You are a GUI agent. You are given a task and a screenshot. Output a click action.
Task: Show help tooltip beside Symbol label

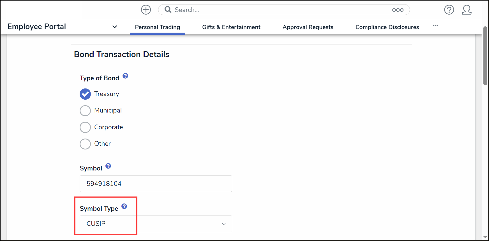click(108, 166)
